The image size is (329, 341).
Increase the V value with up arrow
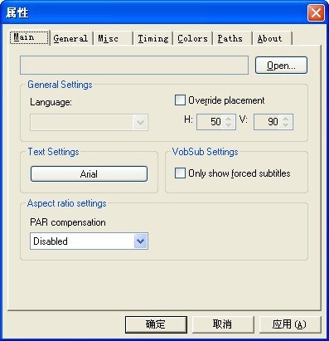(286, 119)
